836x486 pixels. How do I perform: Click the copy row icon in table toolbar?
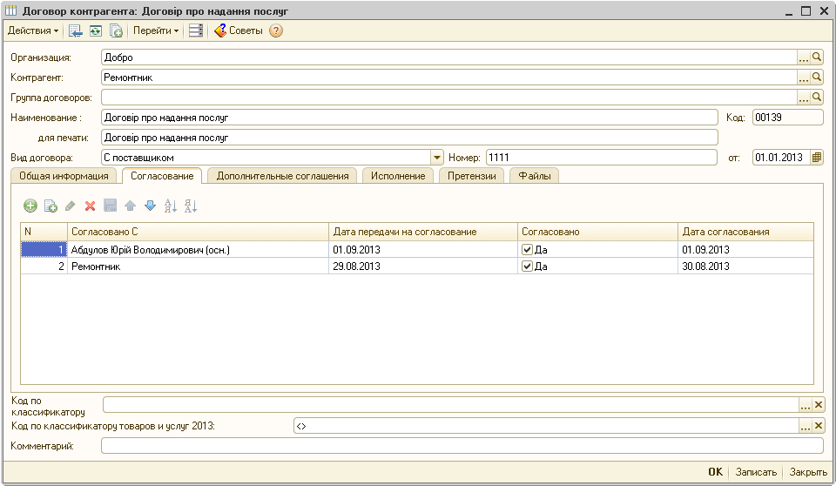[x=51, y=206]
